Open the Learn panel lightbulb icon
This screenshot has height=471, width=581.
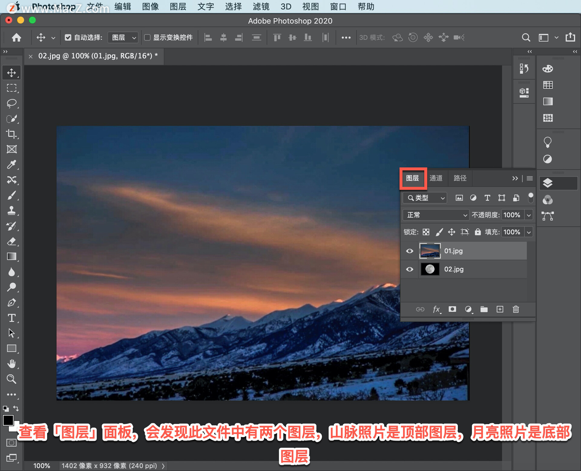[548, 142]
